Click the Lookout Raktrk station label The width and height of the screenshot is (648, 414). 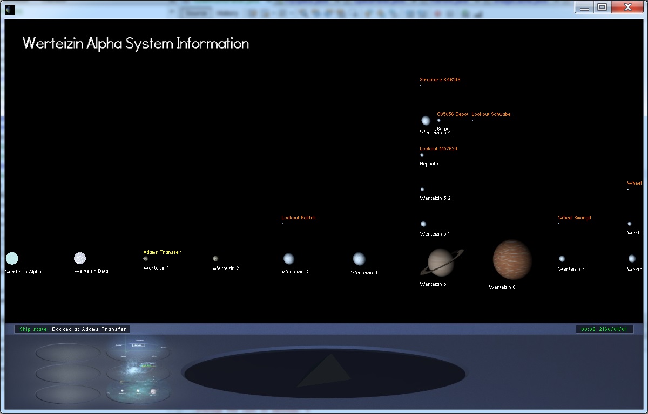pos(299,218)
